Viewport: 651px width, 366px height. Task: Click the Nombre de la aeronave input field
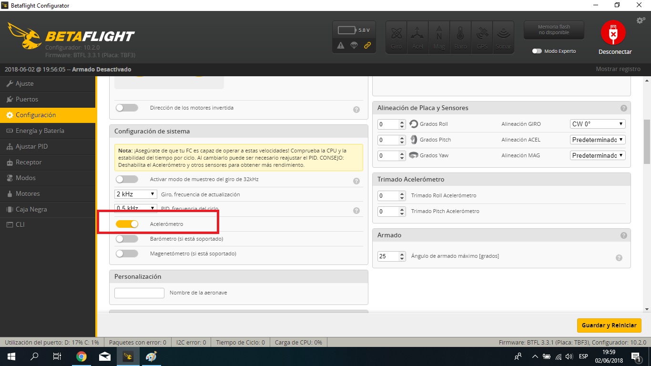tap(139, 293)
